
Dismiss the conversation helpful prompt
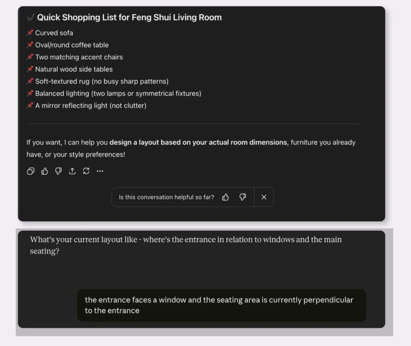point(264,197)
